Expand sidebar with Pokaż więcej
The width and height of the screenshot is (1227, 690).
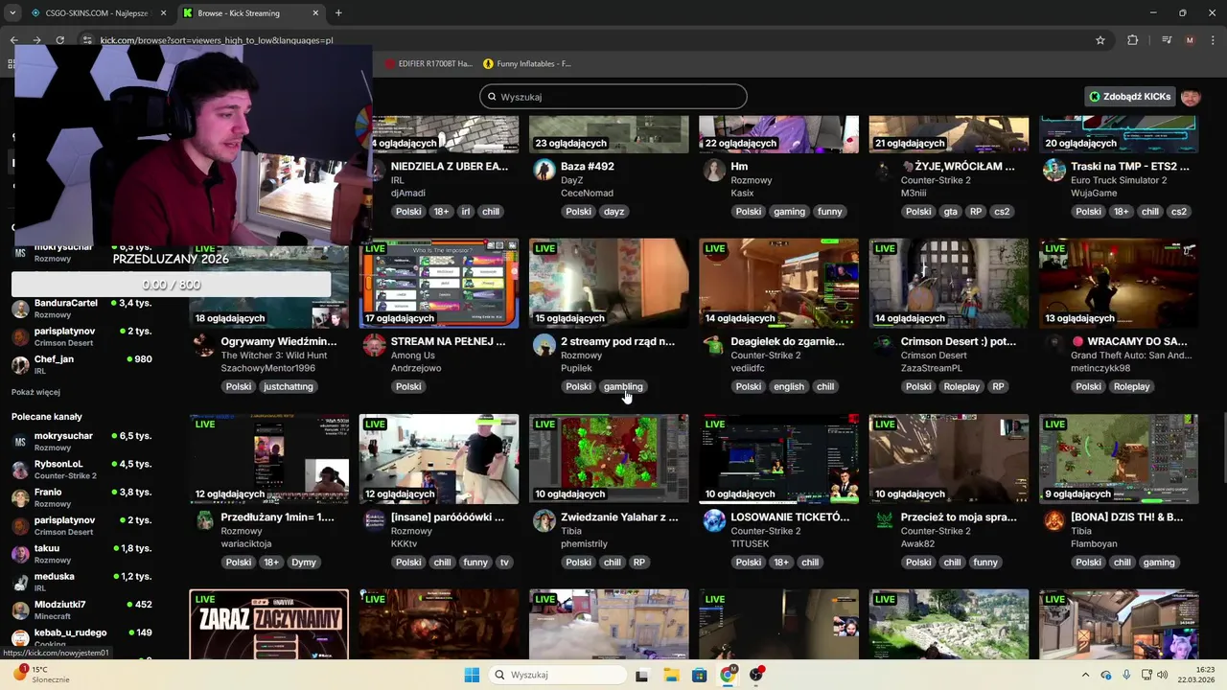[35, 392]
